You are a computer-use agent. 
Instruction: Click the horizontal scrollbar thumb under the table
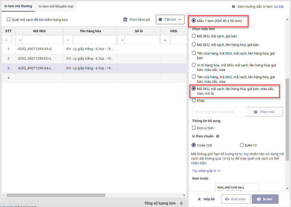[x=56, y=195]
